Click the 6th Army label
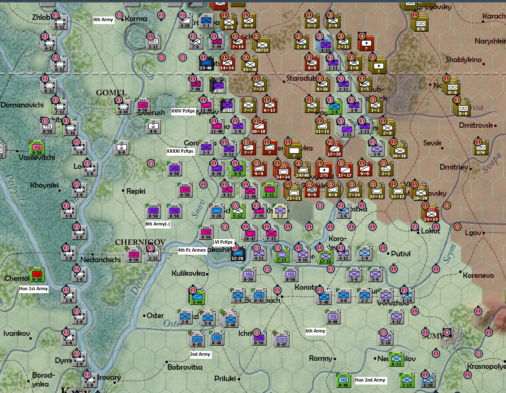This screenshot has height=393, width=506. pos(315,331)
